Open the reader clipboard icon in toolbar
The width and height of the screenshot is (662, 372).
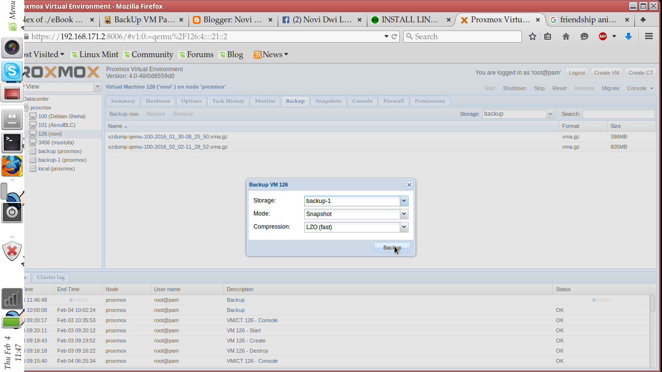[548, 36]
